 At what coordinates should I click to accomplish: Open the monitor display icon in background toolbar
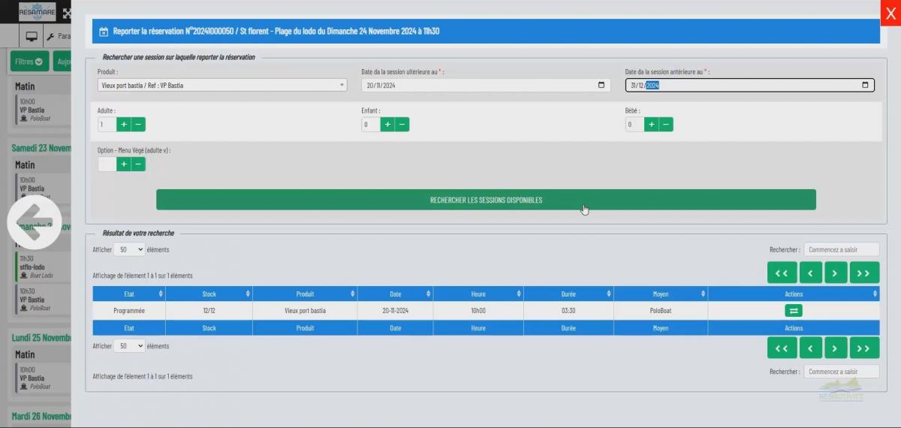click(x=32, y=35)
